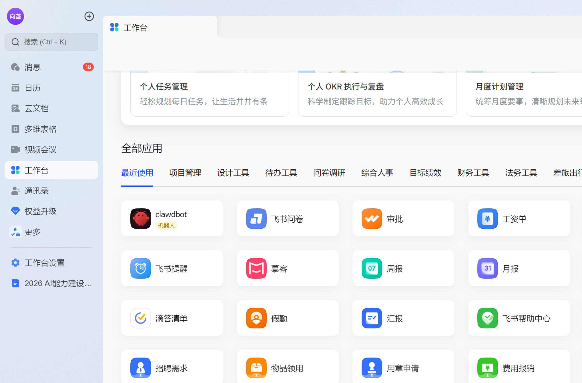This screenshot has width=582, height=383.
Task: Open the clawdbot robot app icon
Action: tap(140, 219)
